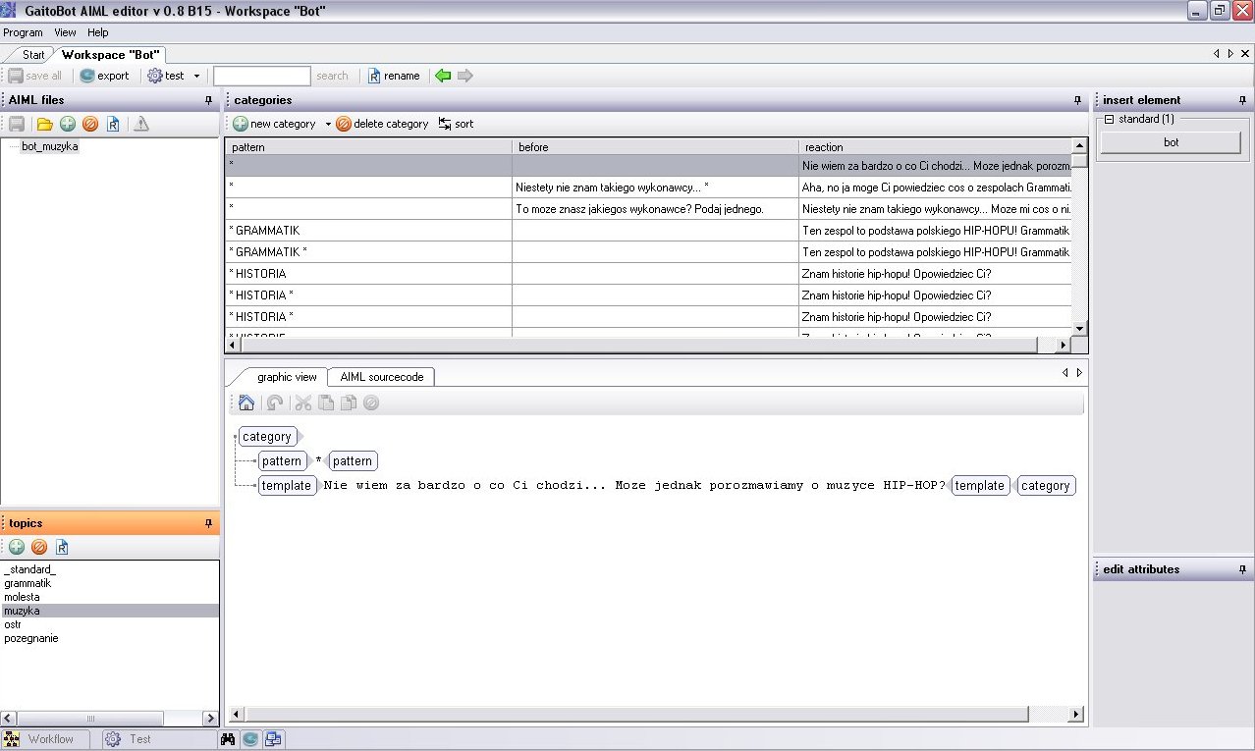The width and height of the screenshot is (1255, 751).
Task: Select the molesta topic
Action: click(109, 597)
